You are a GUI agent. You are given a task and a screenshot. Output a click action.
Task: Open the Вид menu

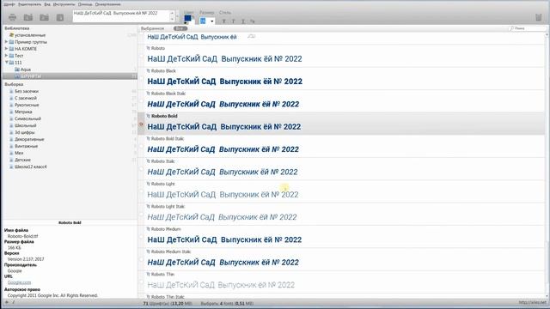coord(47,4)
